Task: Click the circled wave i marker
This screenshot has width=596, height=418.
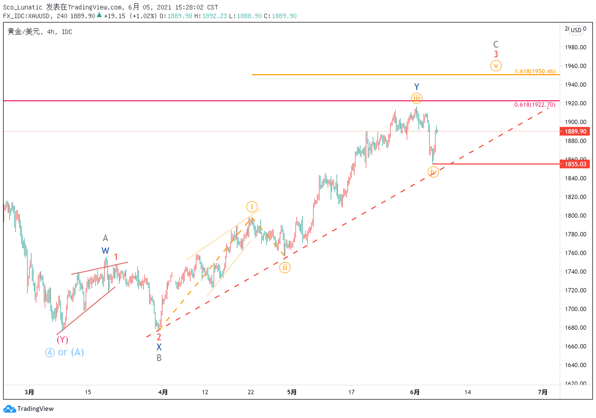Action: pyautogui.click(x=252, y=207)
